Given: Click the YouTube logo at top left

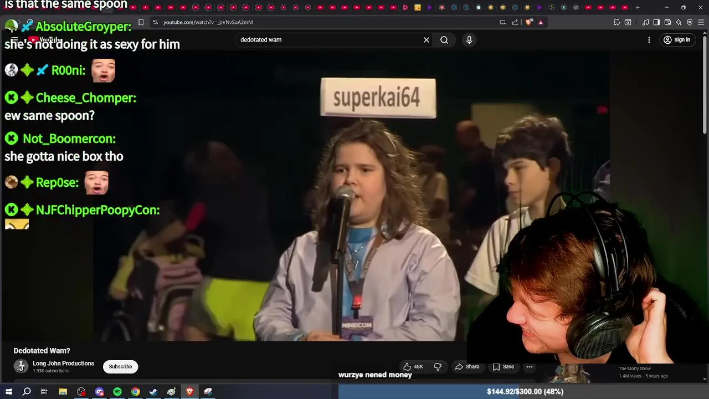Looking at the screenshot, I should pos(44,40).
